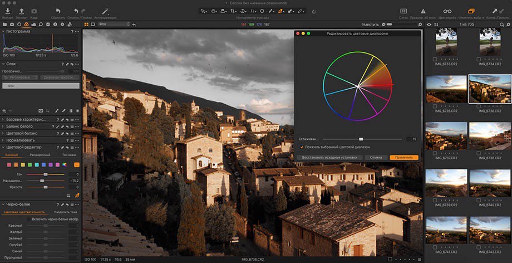
Task: Toggle exposure warning triangle icon
Action: 423,11
